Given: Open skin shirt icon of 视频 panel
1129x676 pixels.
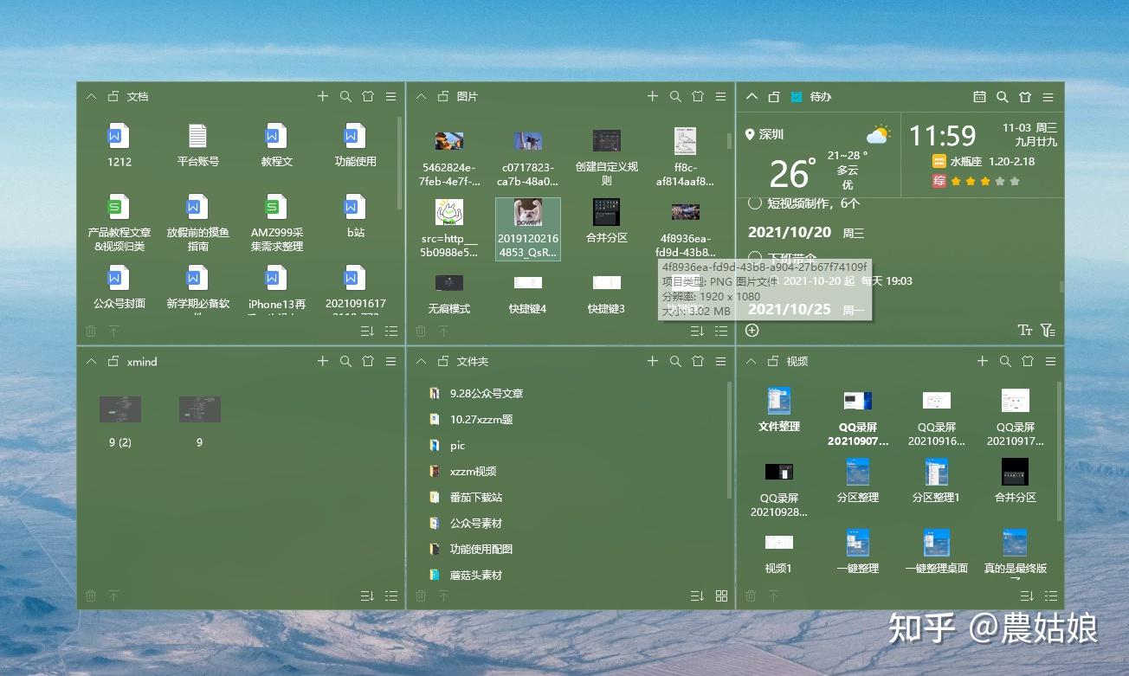Looking at the screenshot, I should [x=1028, y=361].
